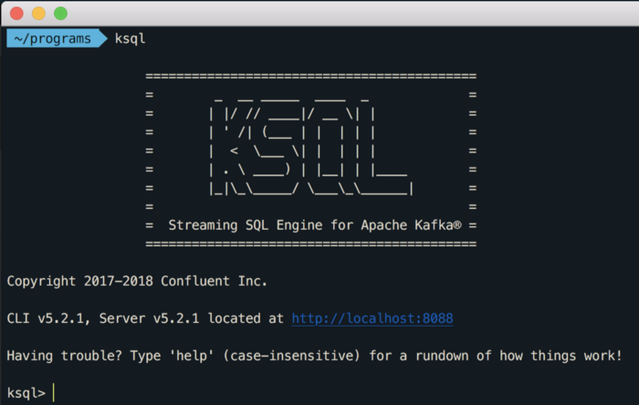Select the 'CLI v5.2.1' version text
The width and height of the screenshot is (639, 405).
[47, 318]
